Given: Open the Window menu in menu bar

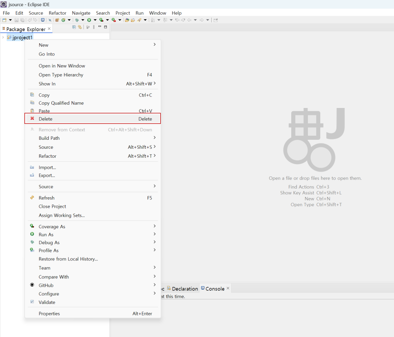Looking at the screenshot, I should [157, 13].
